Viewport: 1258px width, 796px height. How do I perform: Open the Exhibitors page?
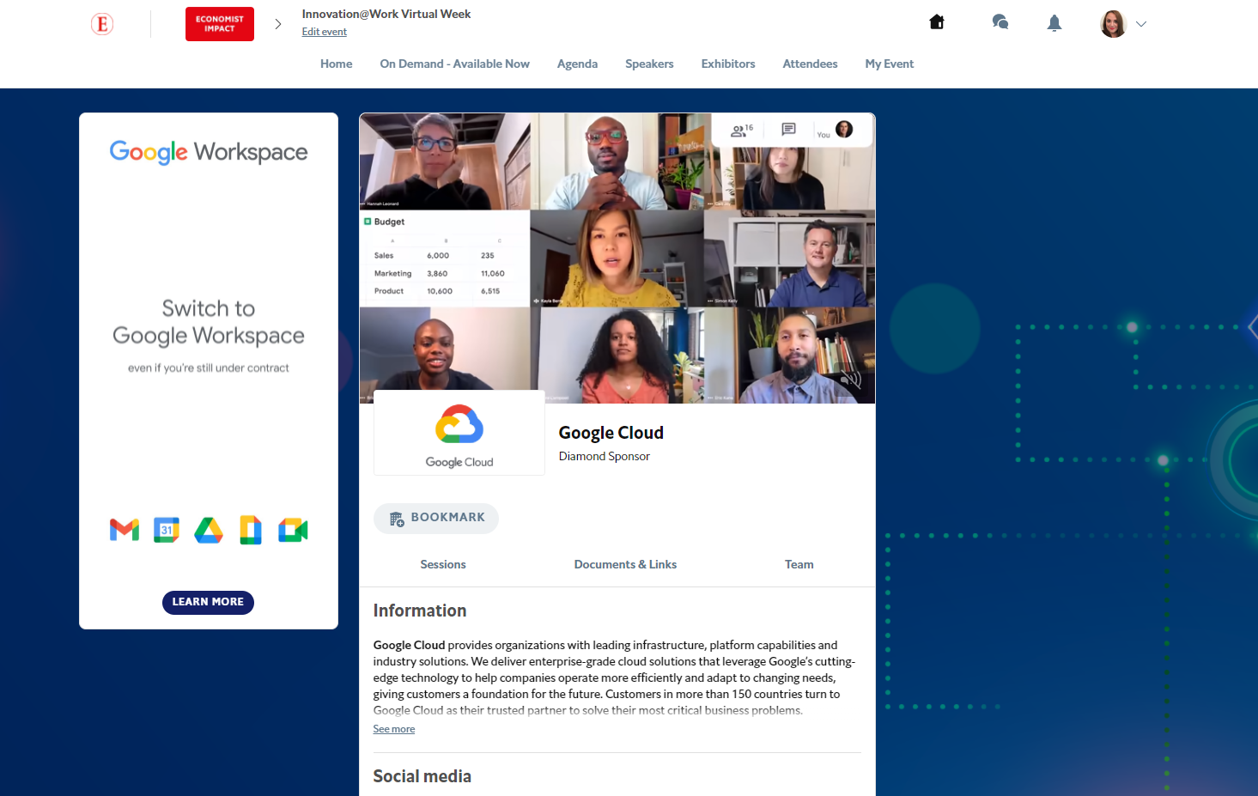click(x=728, y=64)
